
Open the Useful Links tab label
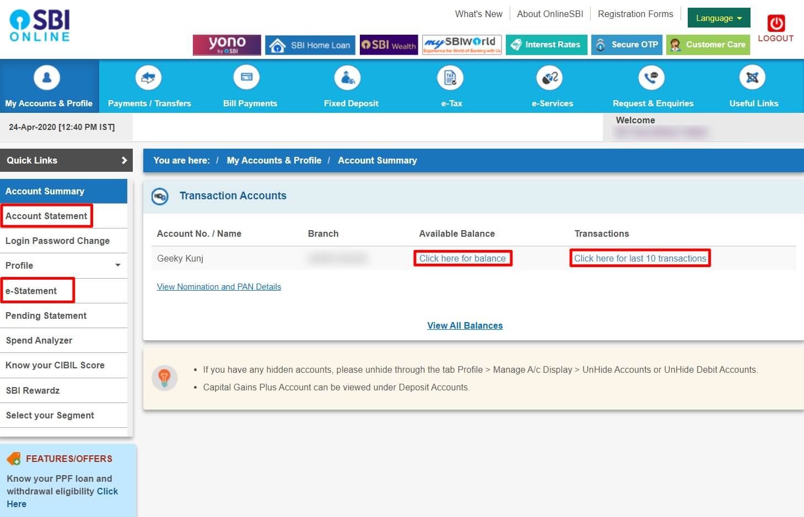pos(754,103)
